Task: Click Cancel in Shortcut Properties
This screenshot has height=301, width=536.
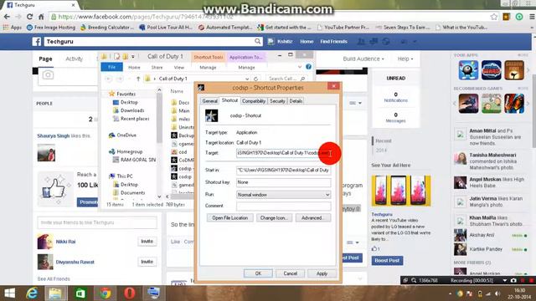Action: (291, 273)
